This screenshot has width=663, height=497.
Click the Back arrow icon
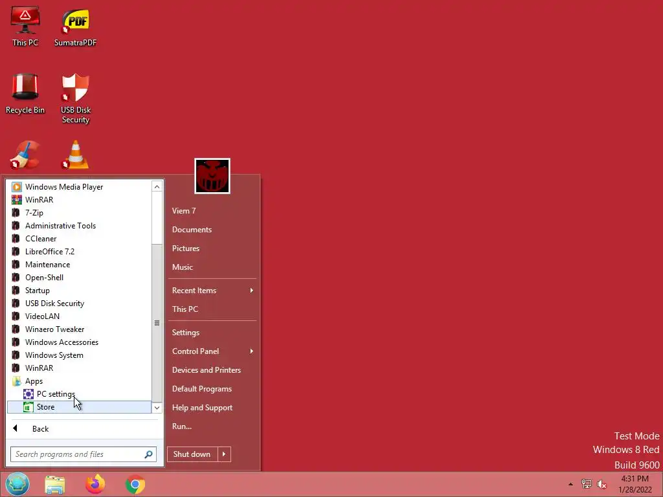point(16,428)
